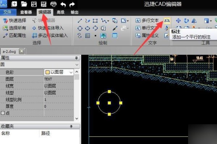The height and width of the screenshot is (144, 217).
Task: Select the Rotate tool
Action: pyautogui.click(x=186, y=21)
